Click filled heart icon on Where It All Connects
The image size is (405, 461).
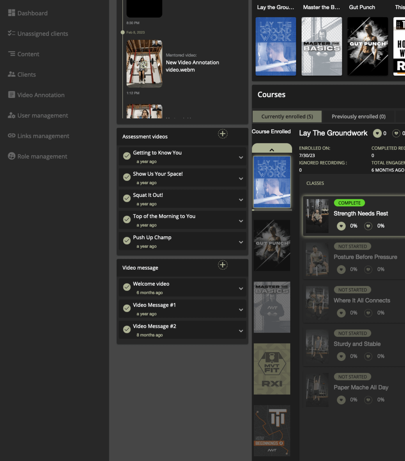(341, 313)
